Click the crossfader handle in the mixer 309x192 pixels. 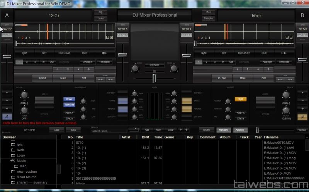click(x=154, y=78)
